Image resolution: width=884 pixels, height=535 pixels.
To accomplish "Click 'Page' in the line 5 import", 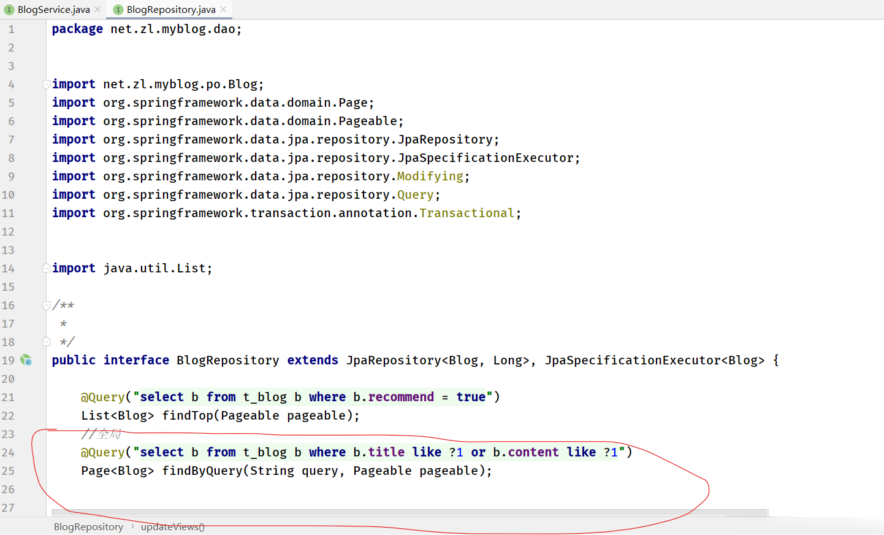I will [353, 102].
